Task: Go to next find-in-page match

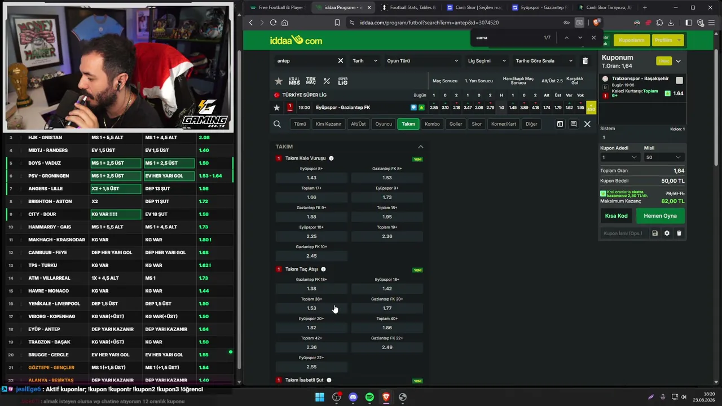Action: pos(580,38)
